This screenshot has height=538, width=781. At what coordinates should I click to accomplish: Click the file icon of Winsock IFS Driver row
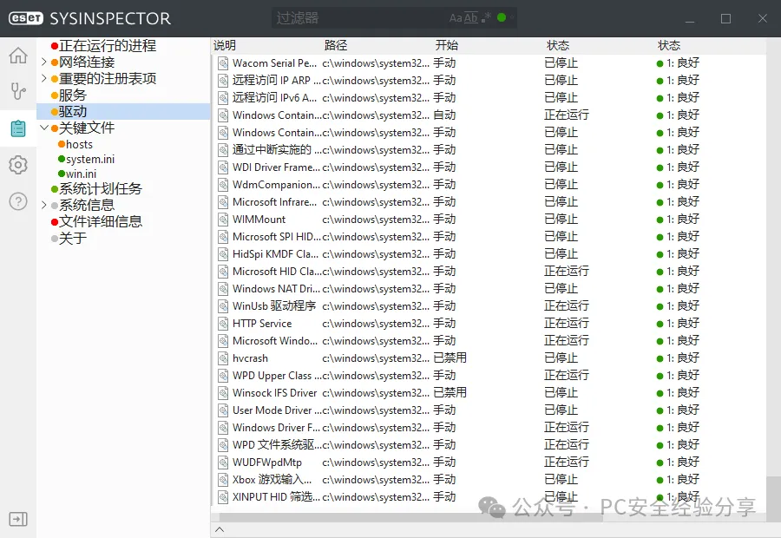(223, 393)
